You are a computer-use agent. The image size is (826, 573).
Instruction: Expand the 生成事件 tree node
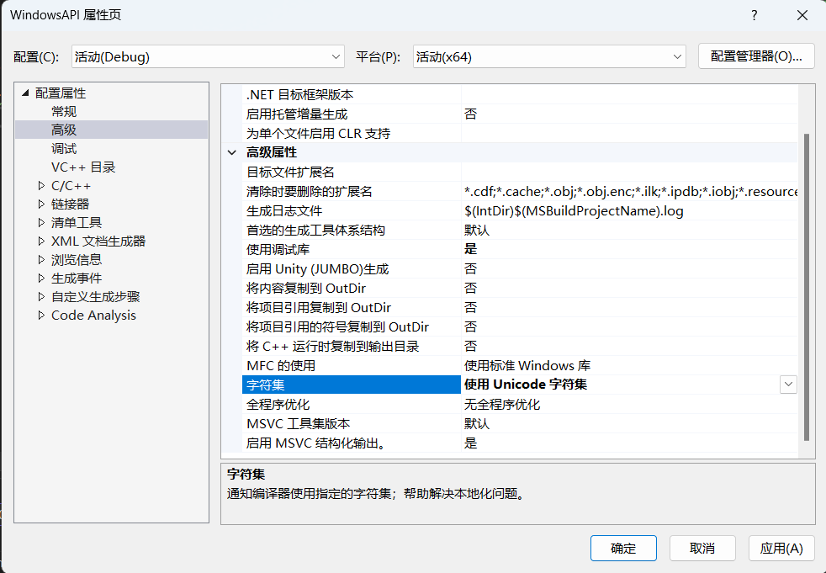coord(41,279)
